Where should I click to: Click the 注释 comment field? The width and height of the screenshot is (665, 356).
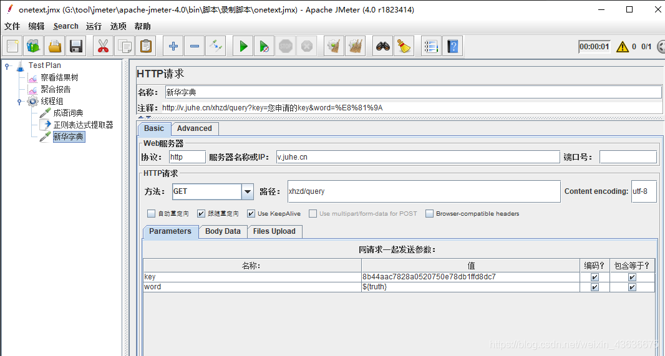(x=411, y=108)
